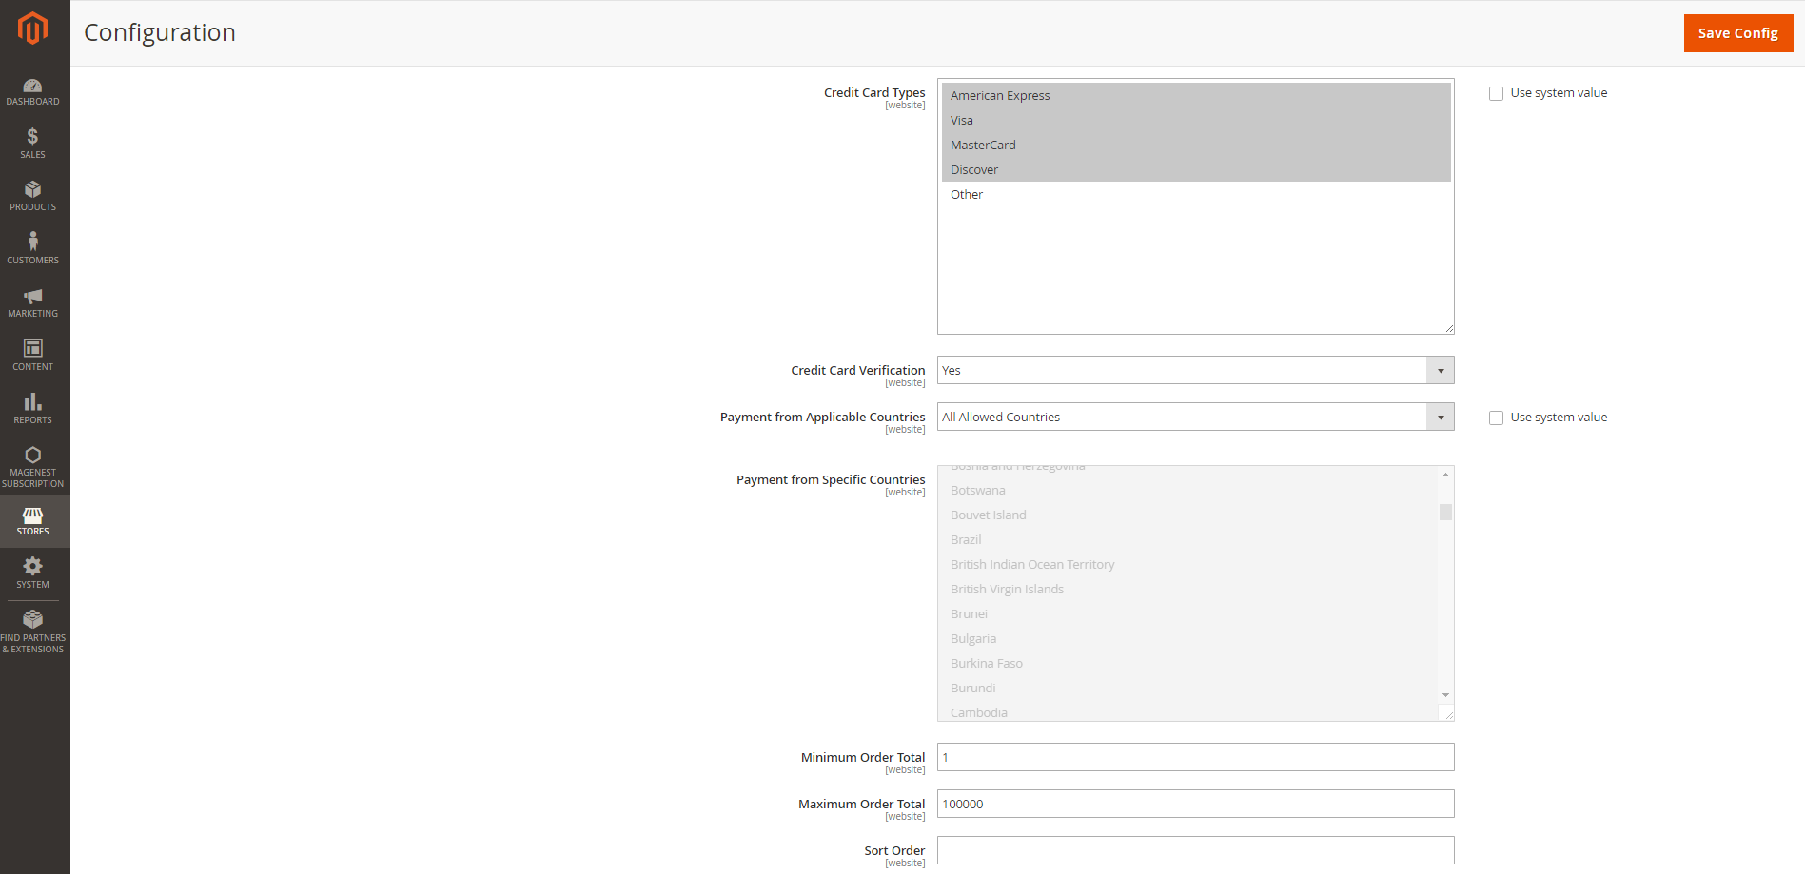Click the Minimum Order Total field
Screen dimensions: 1805x874
1195,757
